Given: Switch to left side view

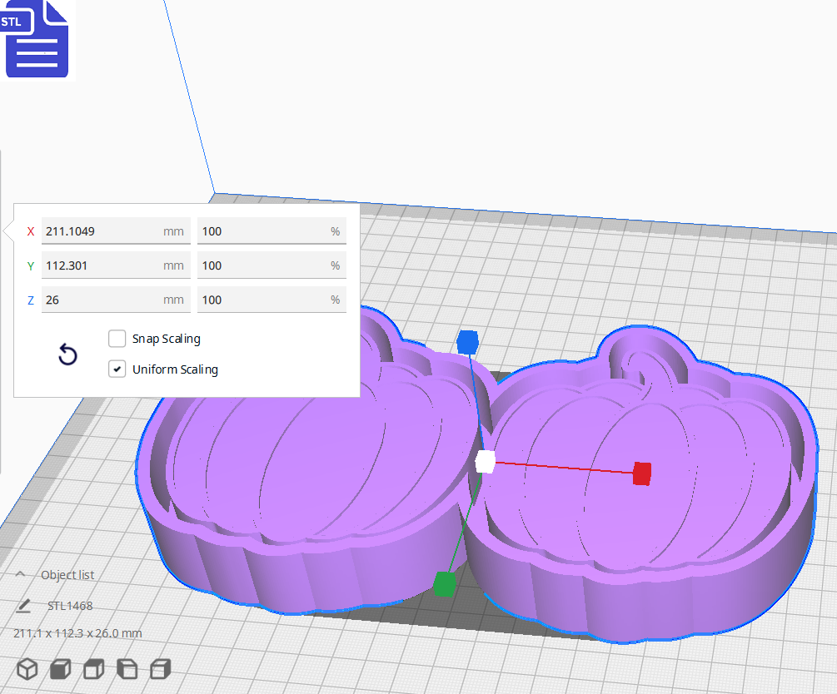Looking at the screenshot, I should pyautogui.click(x=127, y=668).
